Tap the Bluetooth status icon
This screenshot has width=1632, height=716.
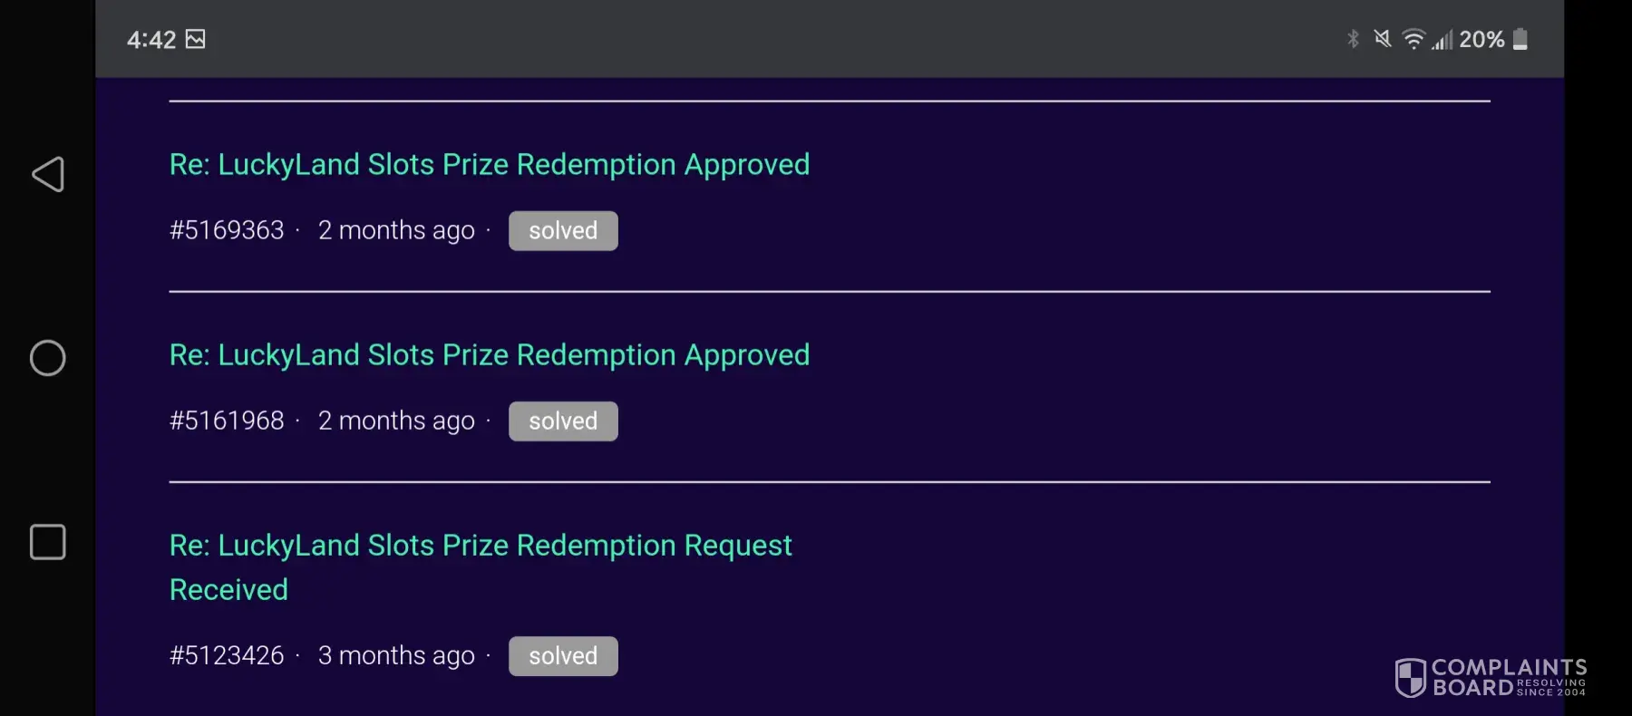1353,39
